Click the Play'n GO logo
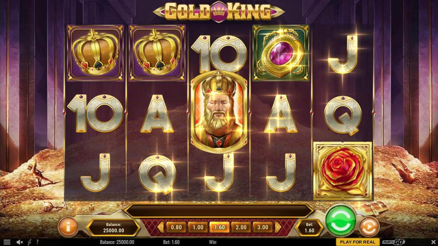Viewport: 438px width, 246px height. 393,242
